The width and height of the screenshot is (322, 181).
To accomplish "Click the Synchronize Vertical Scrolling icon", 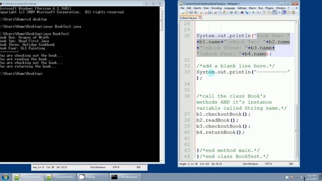I will coord(264,13).
